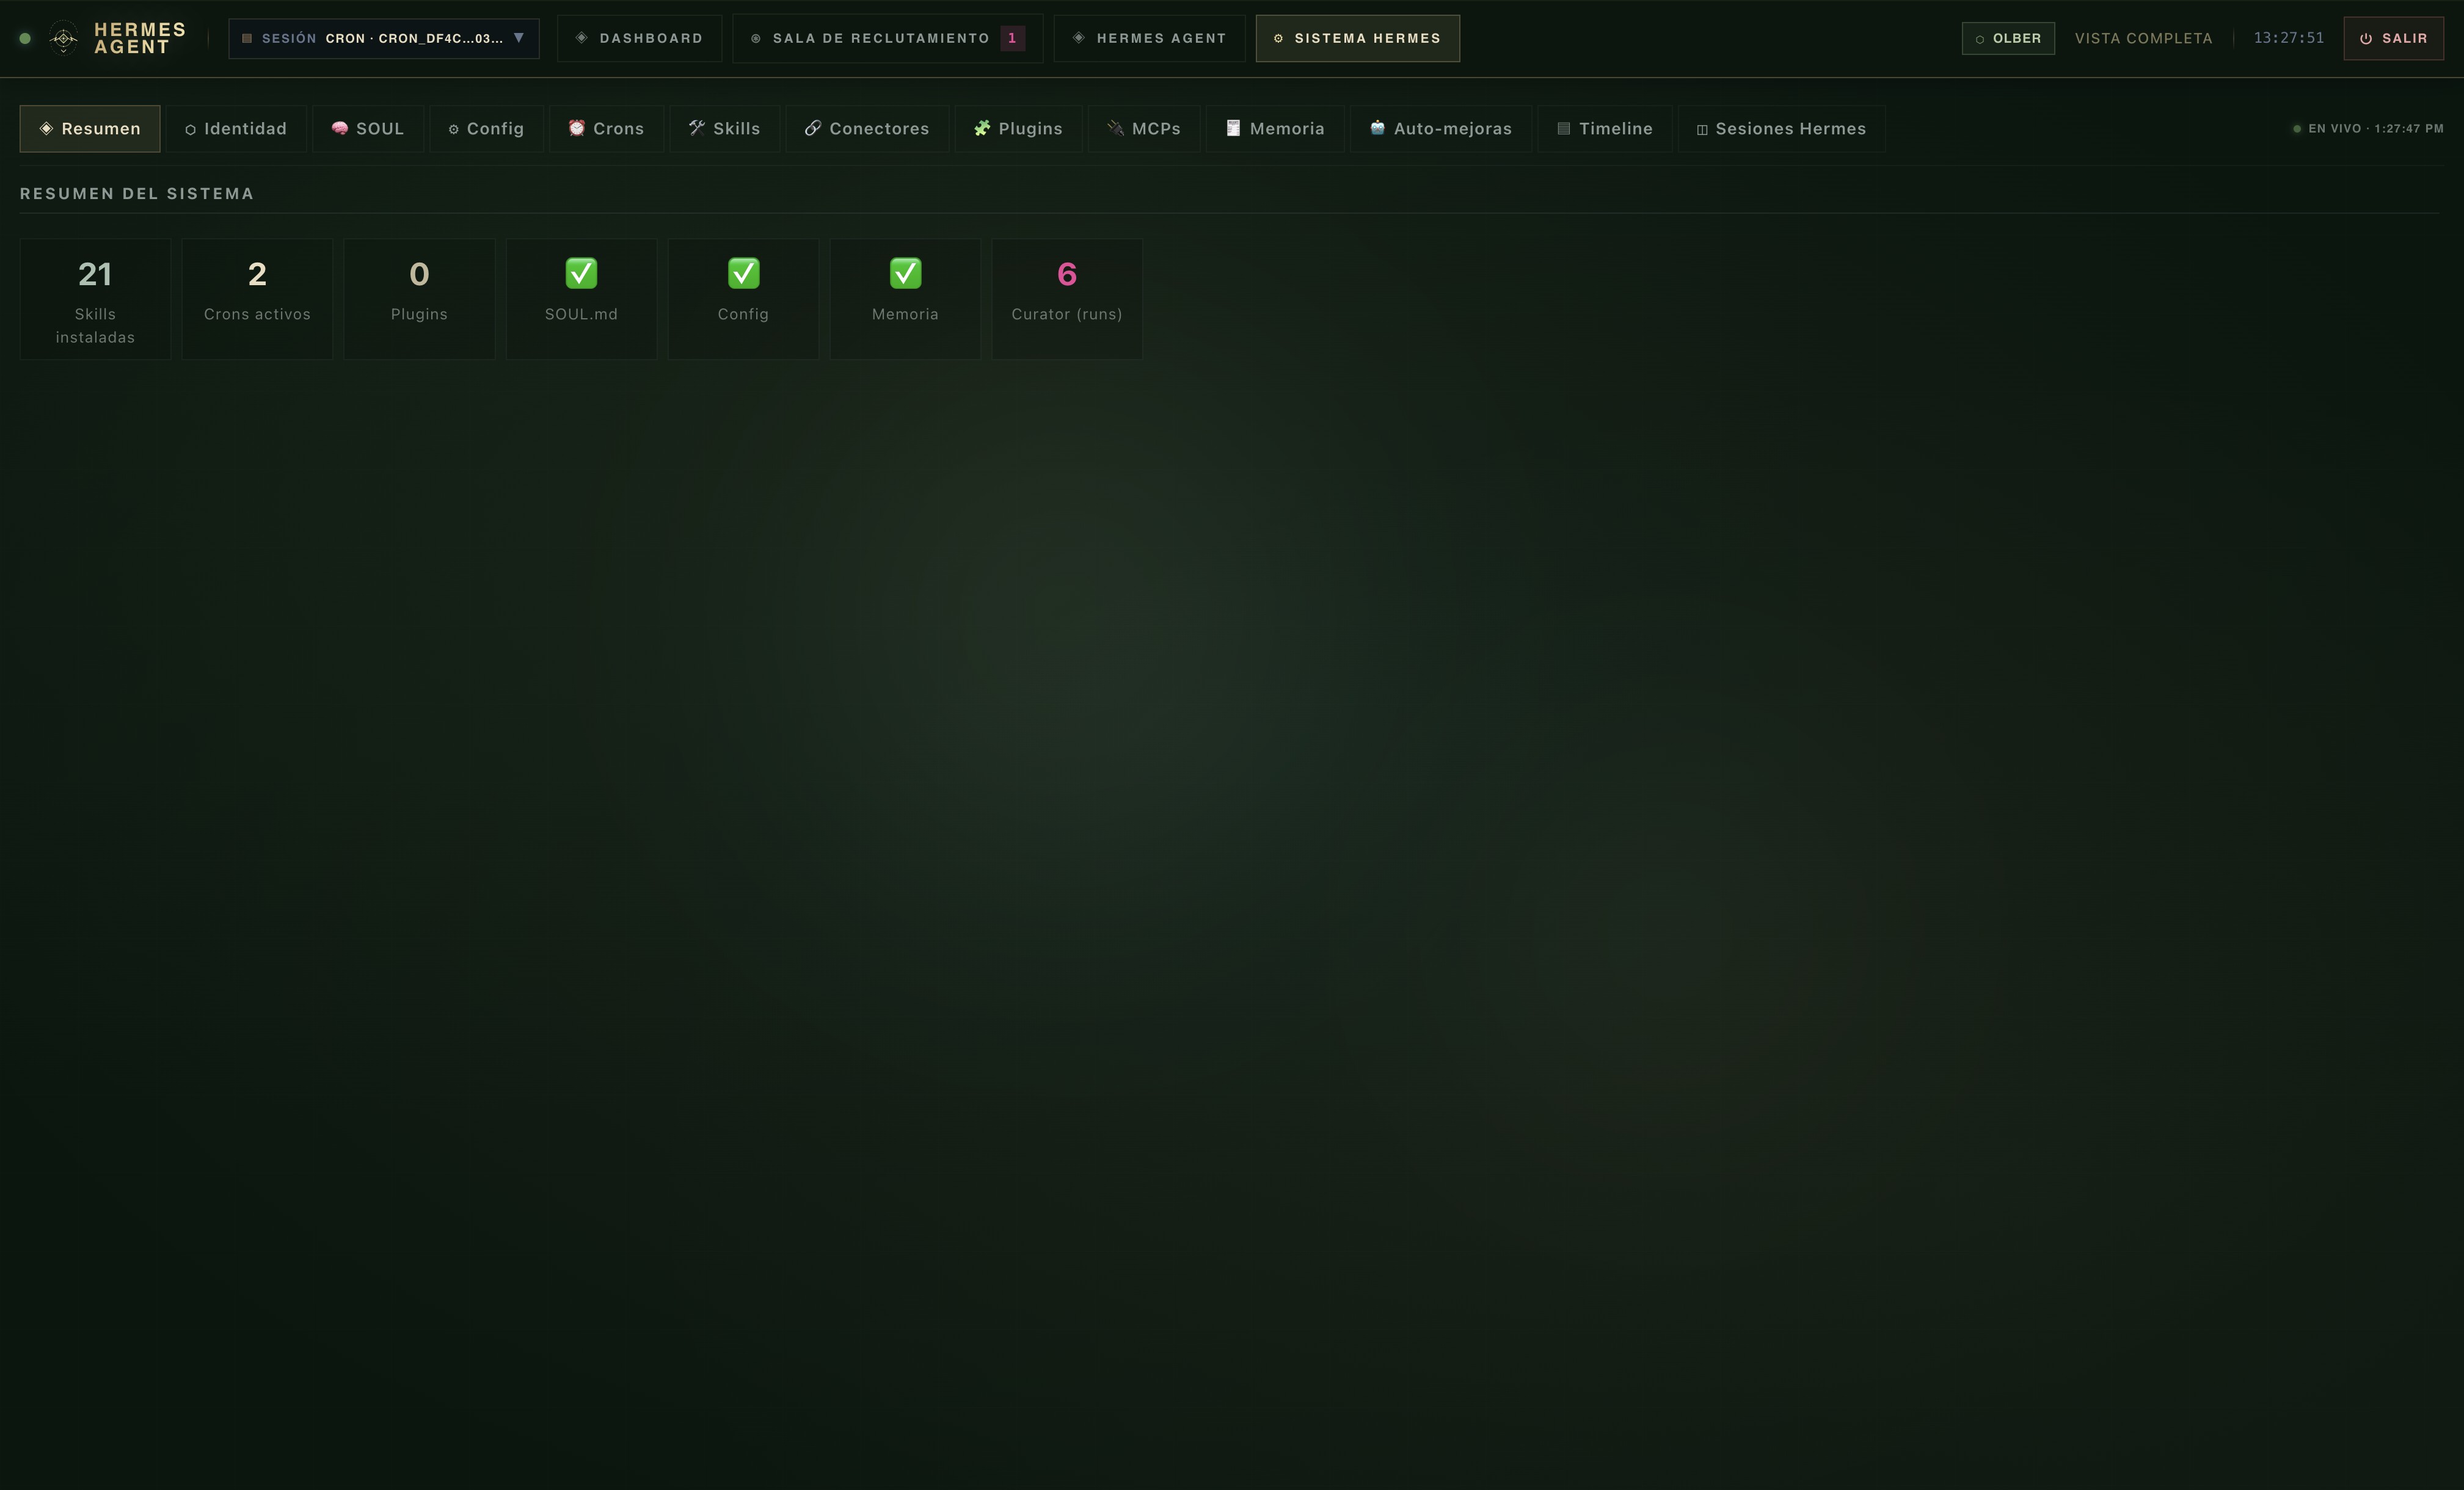Viewport: 2464px width, 1490px height.
Task: Switch to the Timeline tab
Action: pos(1604,128)
